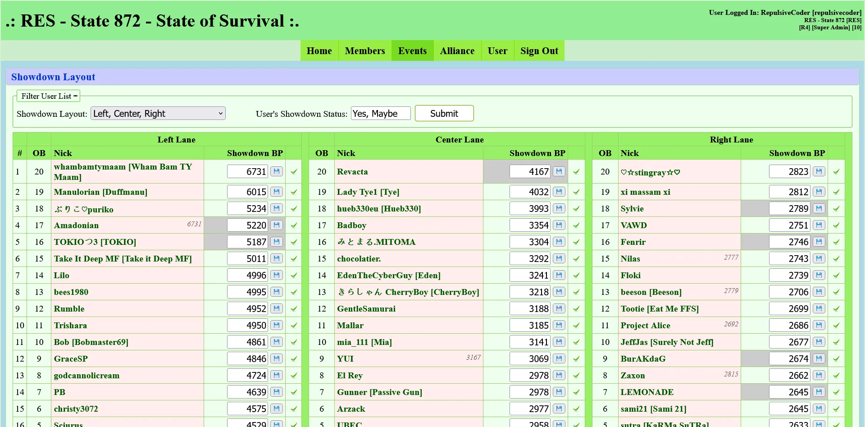The height and width of the screenshot is (427, 865).
Task: Edit BP field showing 2699 for Tootie
Action: (790, 308)
